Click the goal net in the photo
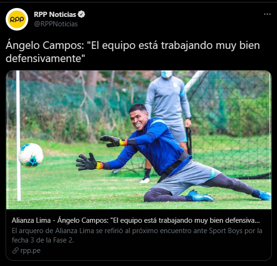This screenshot has width=277, height=266. coord(230,124)
